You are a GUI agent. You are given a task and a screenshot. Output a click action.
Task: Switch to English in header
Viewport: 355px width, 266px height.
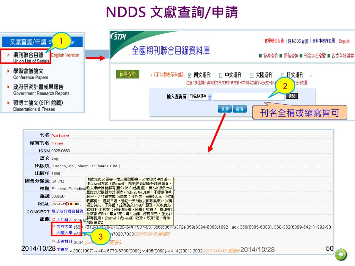pos(344,41)
